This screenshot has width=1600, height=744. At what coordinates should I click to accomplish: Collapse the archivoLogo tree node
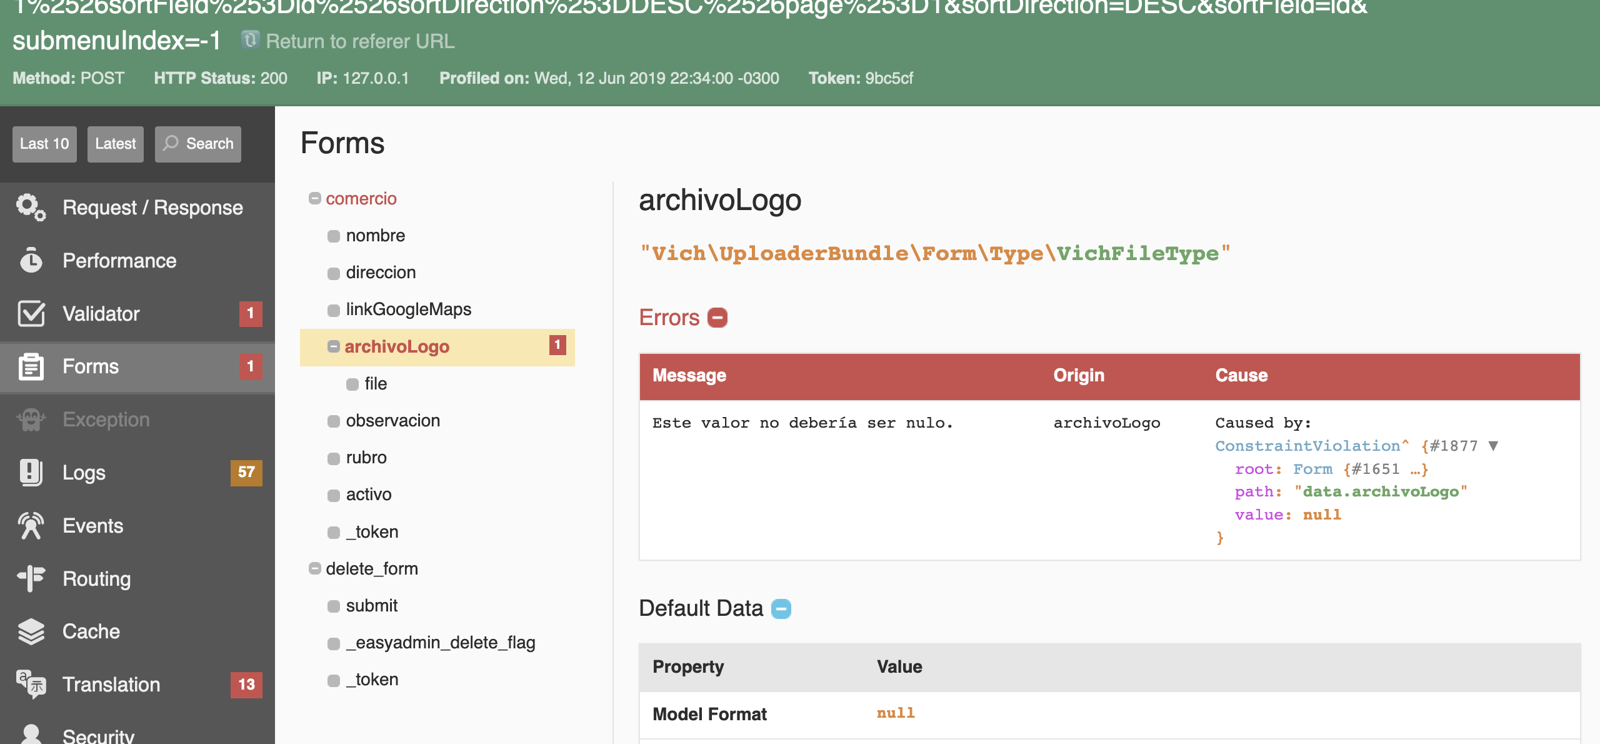[x=334, y=346]
